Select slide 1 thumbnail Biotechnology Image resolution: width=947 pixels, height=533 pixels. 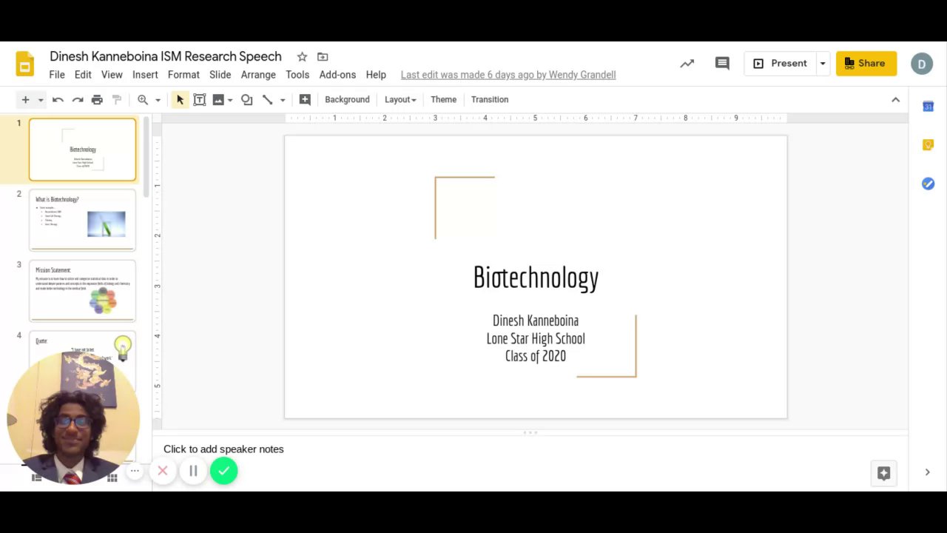pyautogui.click(x=82, y=150)
